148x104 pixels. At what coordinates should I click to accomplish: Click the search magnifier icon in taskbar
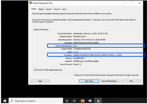coord(12,101)
